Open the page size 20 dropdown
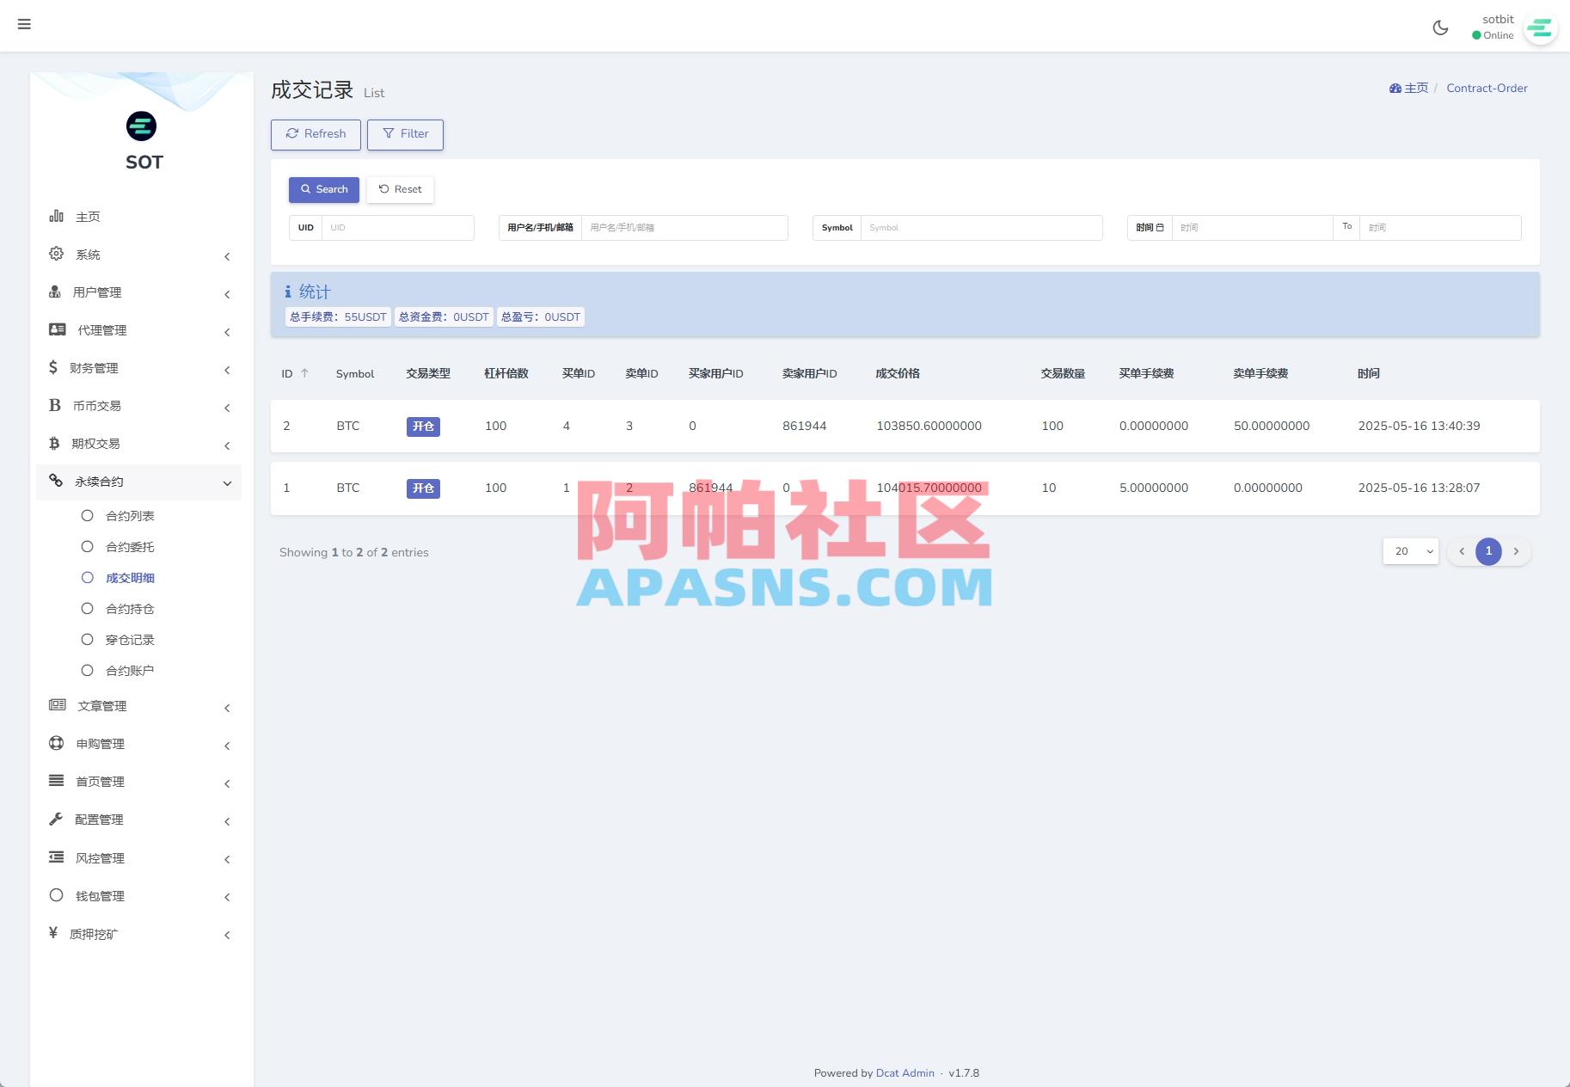1570x1087 pixels. coord(1410,551)
